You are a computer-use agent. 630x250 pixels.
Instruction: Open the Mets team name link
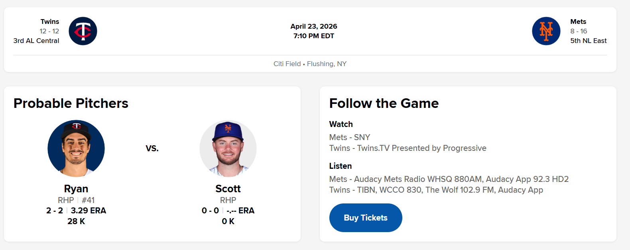pyautogui.click(x=578, y=21)
